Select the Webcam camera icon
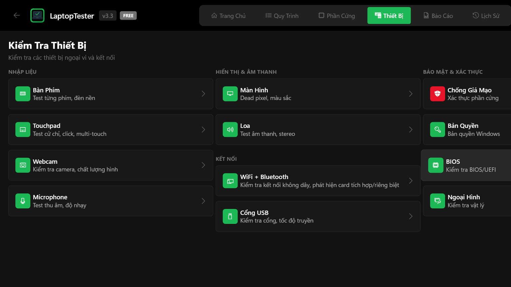Screen dimensions: 511x287 pos(23,165)
